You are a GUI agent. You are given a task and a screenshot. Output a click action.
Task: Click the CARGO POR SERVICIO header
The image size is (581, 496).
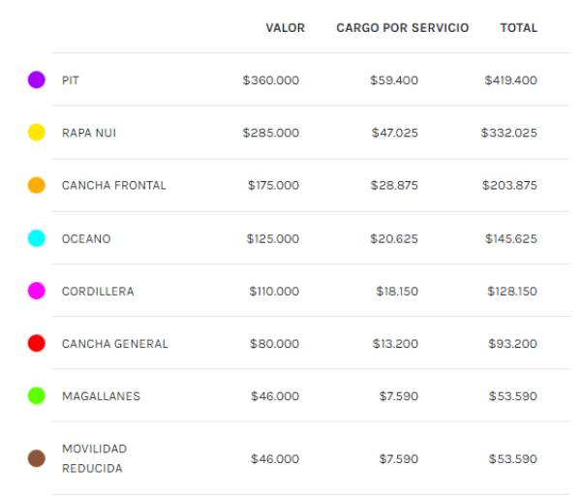pos(402,28)
